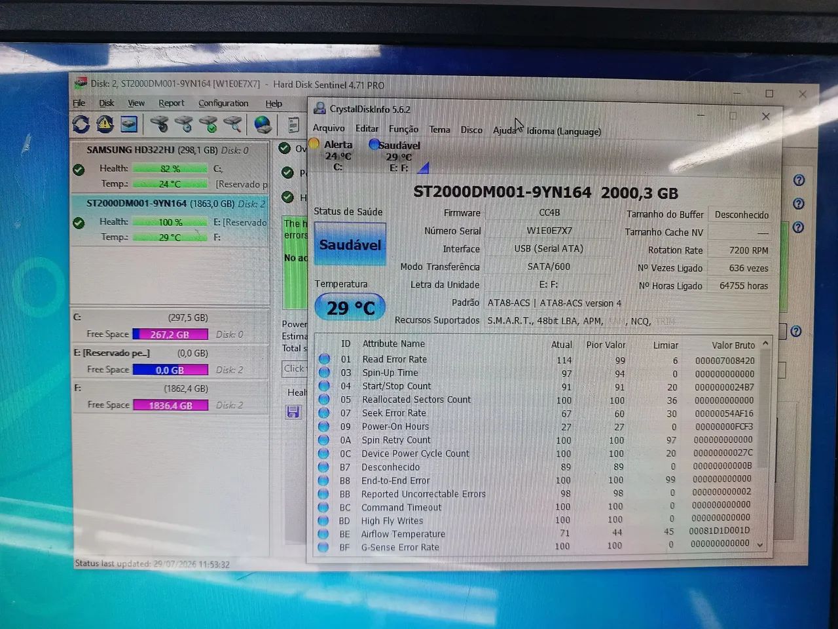Click the hard disk with clock icon
The height and width of the screenshot is (629, 838).
[184, 124]
